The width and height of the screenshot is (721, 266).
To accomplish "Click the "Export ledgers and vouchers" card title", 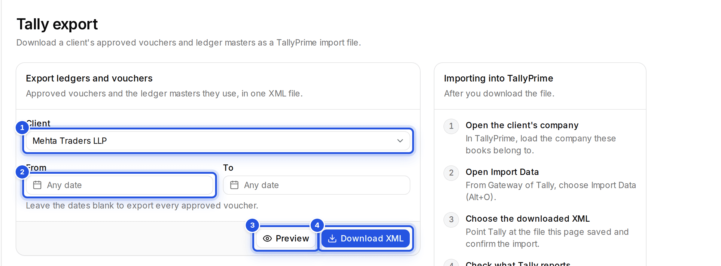I will [89, 78].
